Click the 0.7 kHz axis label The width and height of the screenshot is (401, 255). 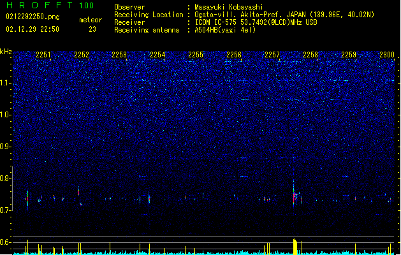click(x=6, y=210)
